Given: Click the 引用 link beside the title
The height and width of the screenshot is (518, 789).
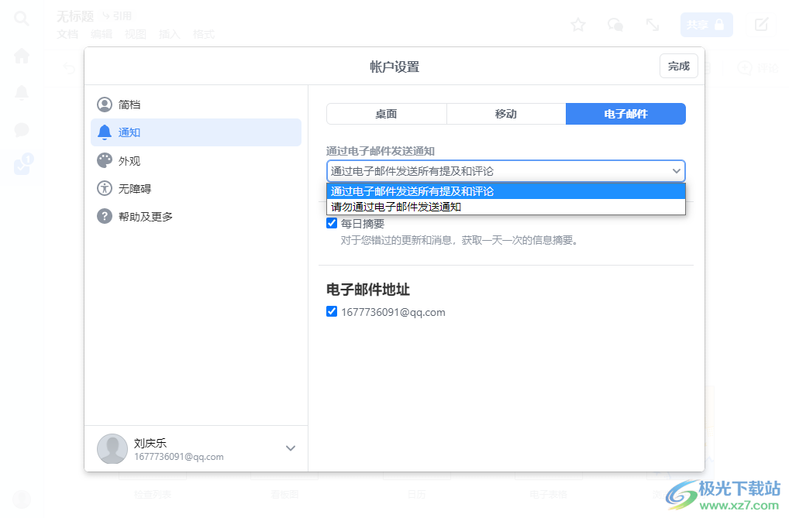Looking at the screenshot, I should pos(118,16).
